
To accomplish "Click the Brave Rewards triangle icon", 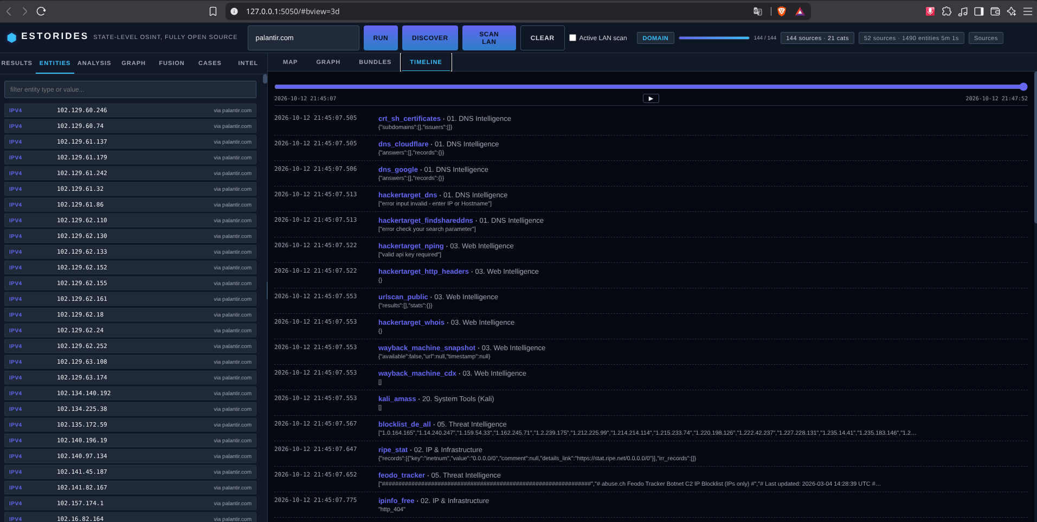I will tap(800, 11).
